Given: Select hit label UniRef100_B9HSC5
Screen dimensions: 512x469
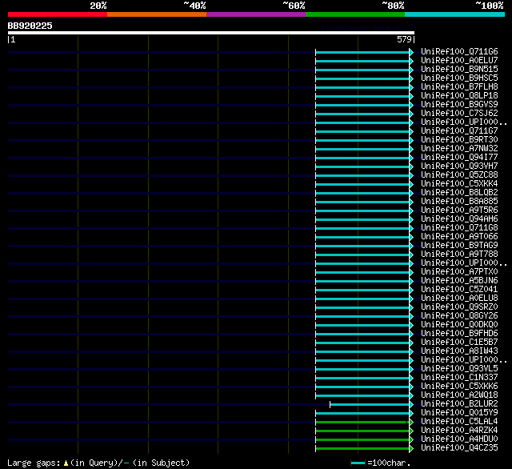Looking at the screenshot, I should (x=459, y=78).
